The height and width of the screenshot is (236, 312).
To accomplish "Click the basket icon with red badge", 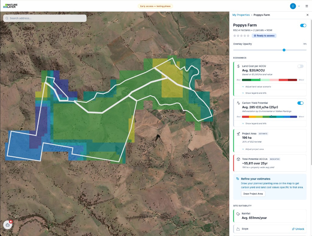I will (7, 224).
